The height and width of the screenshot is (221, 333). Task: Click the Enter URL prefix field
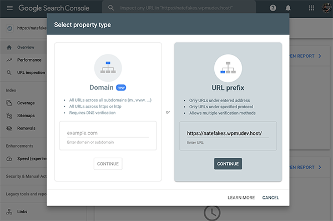(x=228, y=133)
